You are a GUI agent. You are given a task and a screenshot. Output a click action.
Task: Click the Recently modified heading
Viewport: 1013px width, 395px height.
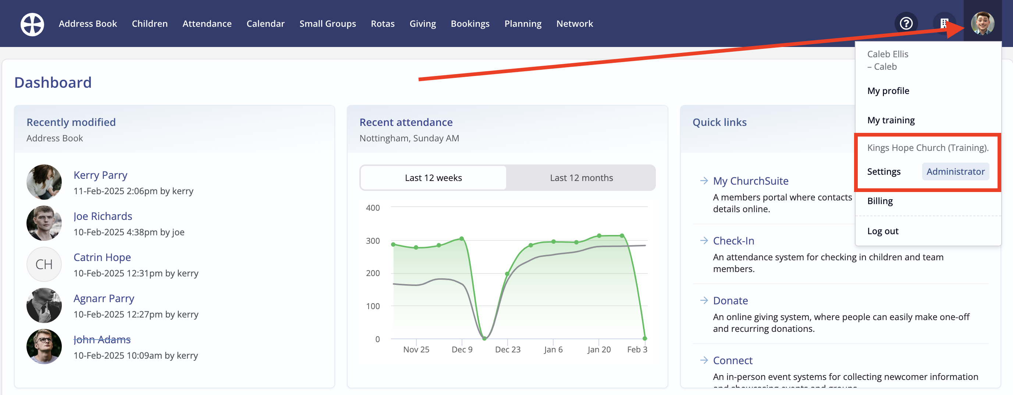tap(71, 122)
